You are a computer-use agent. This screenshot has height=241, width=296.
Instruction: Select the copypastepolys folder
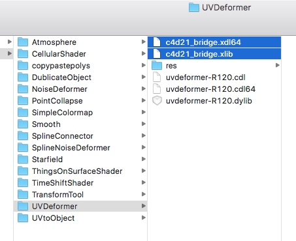pos(80,66)
